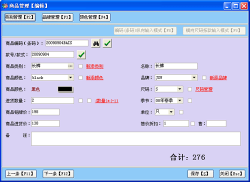
Task: Tick the checkbox beside 新添颜色
Action: click(x=80, y=77)
